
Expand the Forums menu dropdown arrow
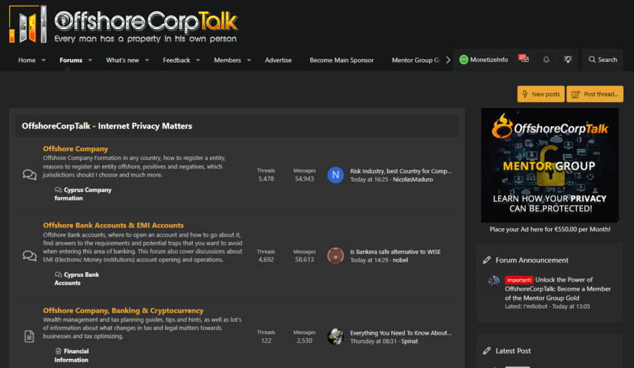[90, 60]
